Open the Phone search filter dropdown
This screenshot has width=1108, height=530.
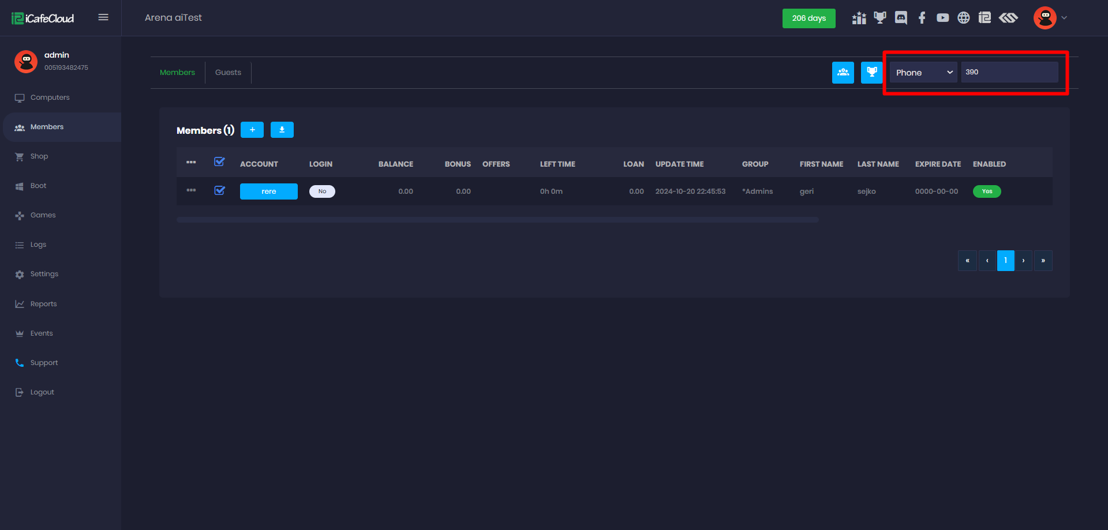click(x=923, y=73)
